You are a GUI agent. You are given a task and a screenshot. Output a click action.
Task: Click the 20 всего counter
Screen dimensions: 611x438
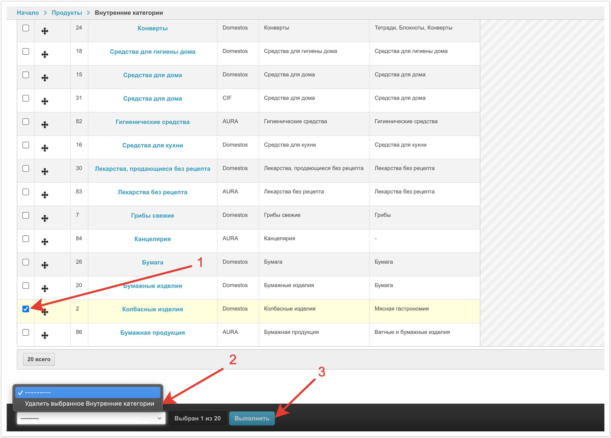coord(39,359)
